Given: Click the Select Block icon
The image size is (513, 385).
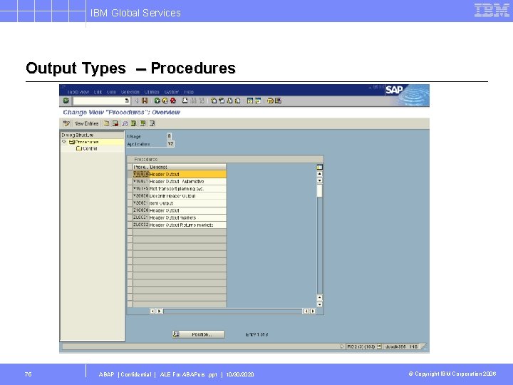Looking at the screenshot, I should click(142, 123).
